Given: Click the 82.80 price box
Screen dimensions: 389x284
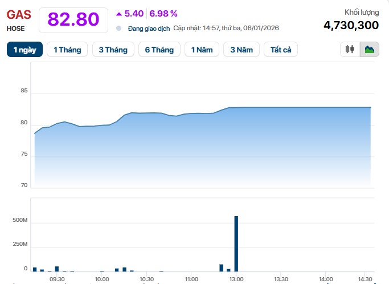Looking at the screenshot, I should [x=73, y=19].
